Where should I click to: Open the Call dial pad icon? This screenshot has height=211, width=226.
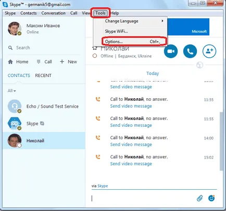pyautogui.click(x=39, y=62)
